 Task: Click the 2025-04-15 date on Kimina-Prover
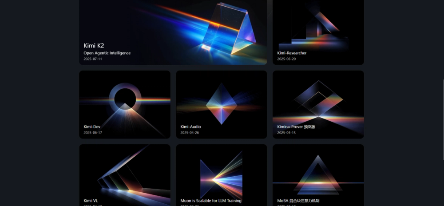(x=286, y=133)
